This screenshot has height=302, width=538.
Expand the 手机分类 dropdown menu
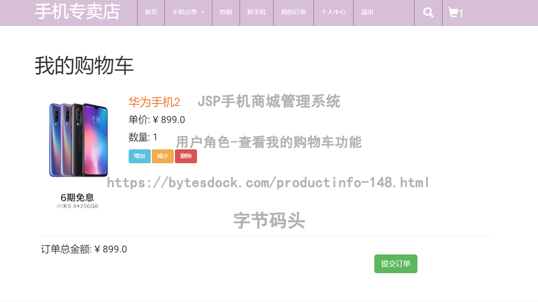pyautogui.click(x=188, y=12)
